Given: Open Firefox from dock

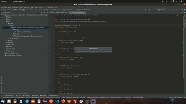Looking at the screenshot, I should tap(63, 101).
